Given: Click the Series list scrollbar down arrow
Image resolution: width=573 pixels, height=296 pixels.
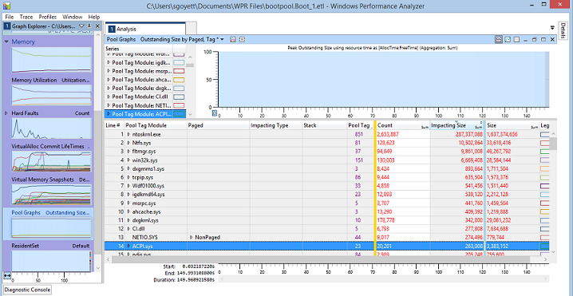Looking at the screenshot, I should pos(190,114).
